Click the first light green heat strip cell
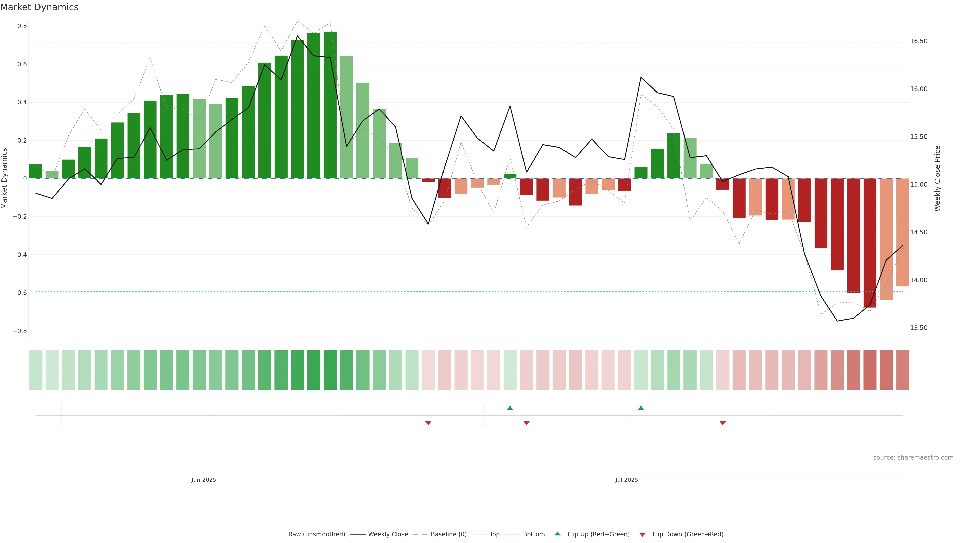Image resolution: width=966 pixels, height=543 pixels. [36, 370]
